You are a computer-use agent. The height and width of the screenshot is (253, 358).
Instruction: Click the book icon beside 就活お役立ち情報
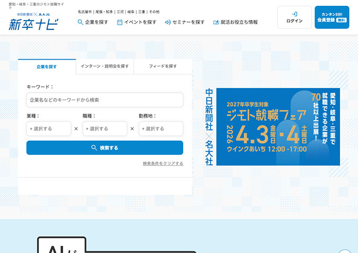tap(216, 22)
